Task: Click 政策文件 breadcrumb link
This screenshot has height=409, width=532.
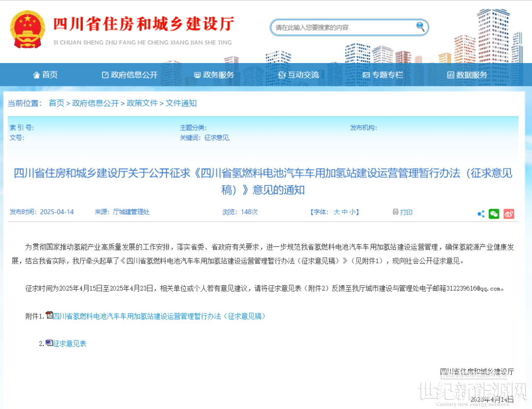Action: click(142, 103)
